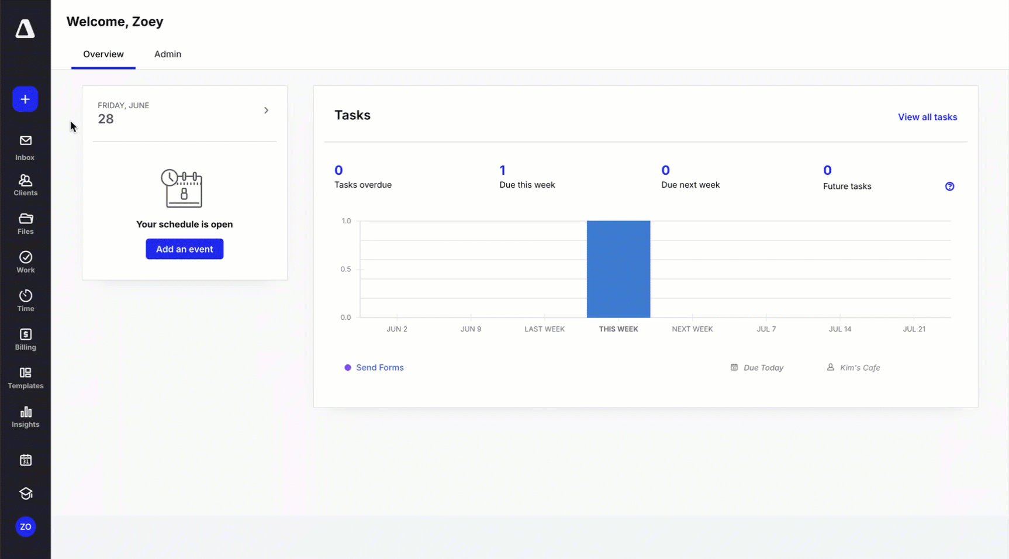The height and width of the screenshot is (559, 1009).
Task: Open the Inbox from the sidebar
Action: tap(25, 146)
